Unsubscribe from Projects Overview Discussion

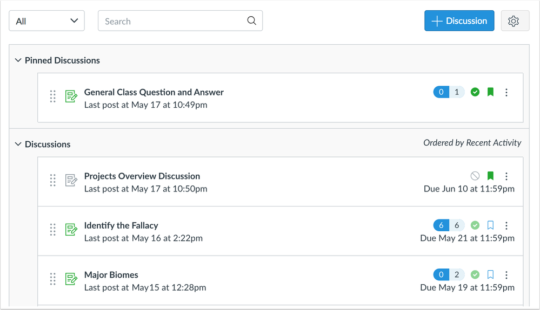click(x=490, y=176)
